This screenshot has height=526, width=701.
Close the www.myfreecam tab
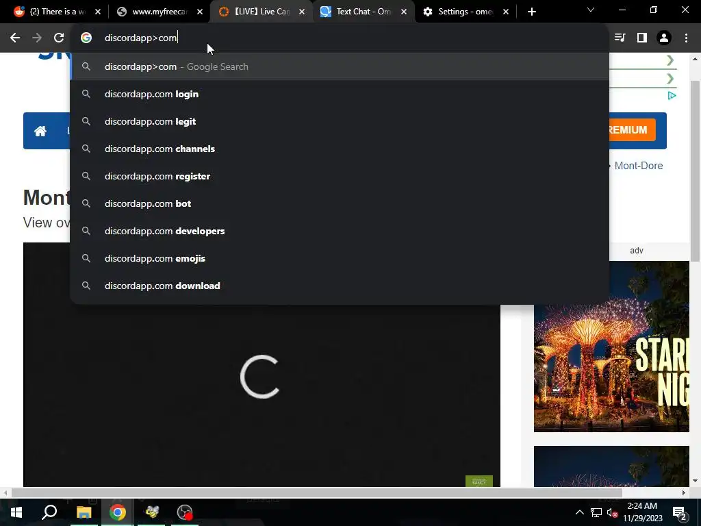pyautogui.click(x=200, y=12)
